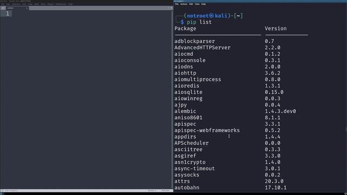Click the aiohttp package name
The width and height of the screenshot is (347, 195).
[185, 73]
